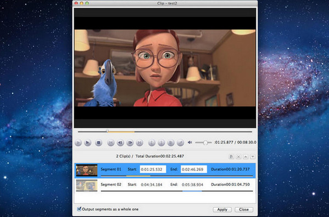This screenshot has width=329, height=217.
Task: Click the playback timeline position marker
Action: coord(108,131)
